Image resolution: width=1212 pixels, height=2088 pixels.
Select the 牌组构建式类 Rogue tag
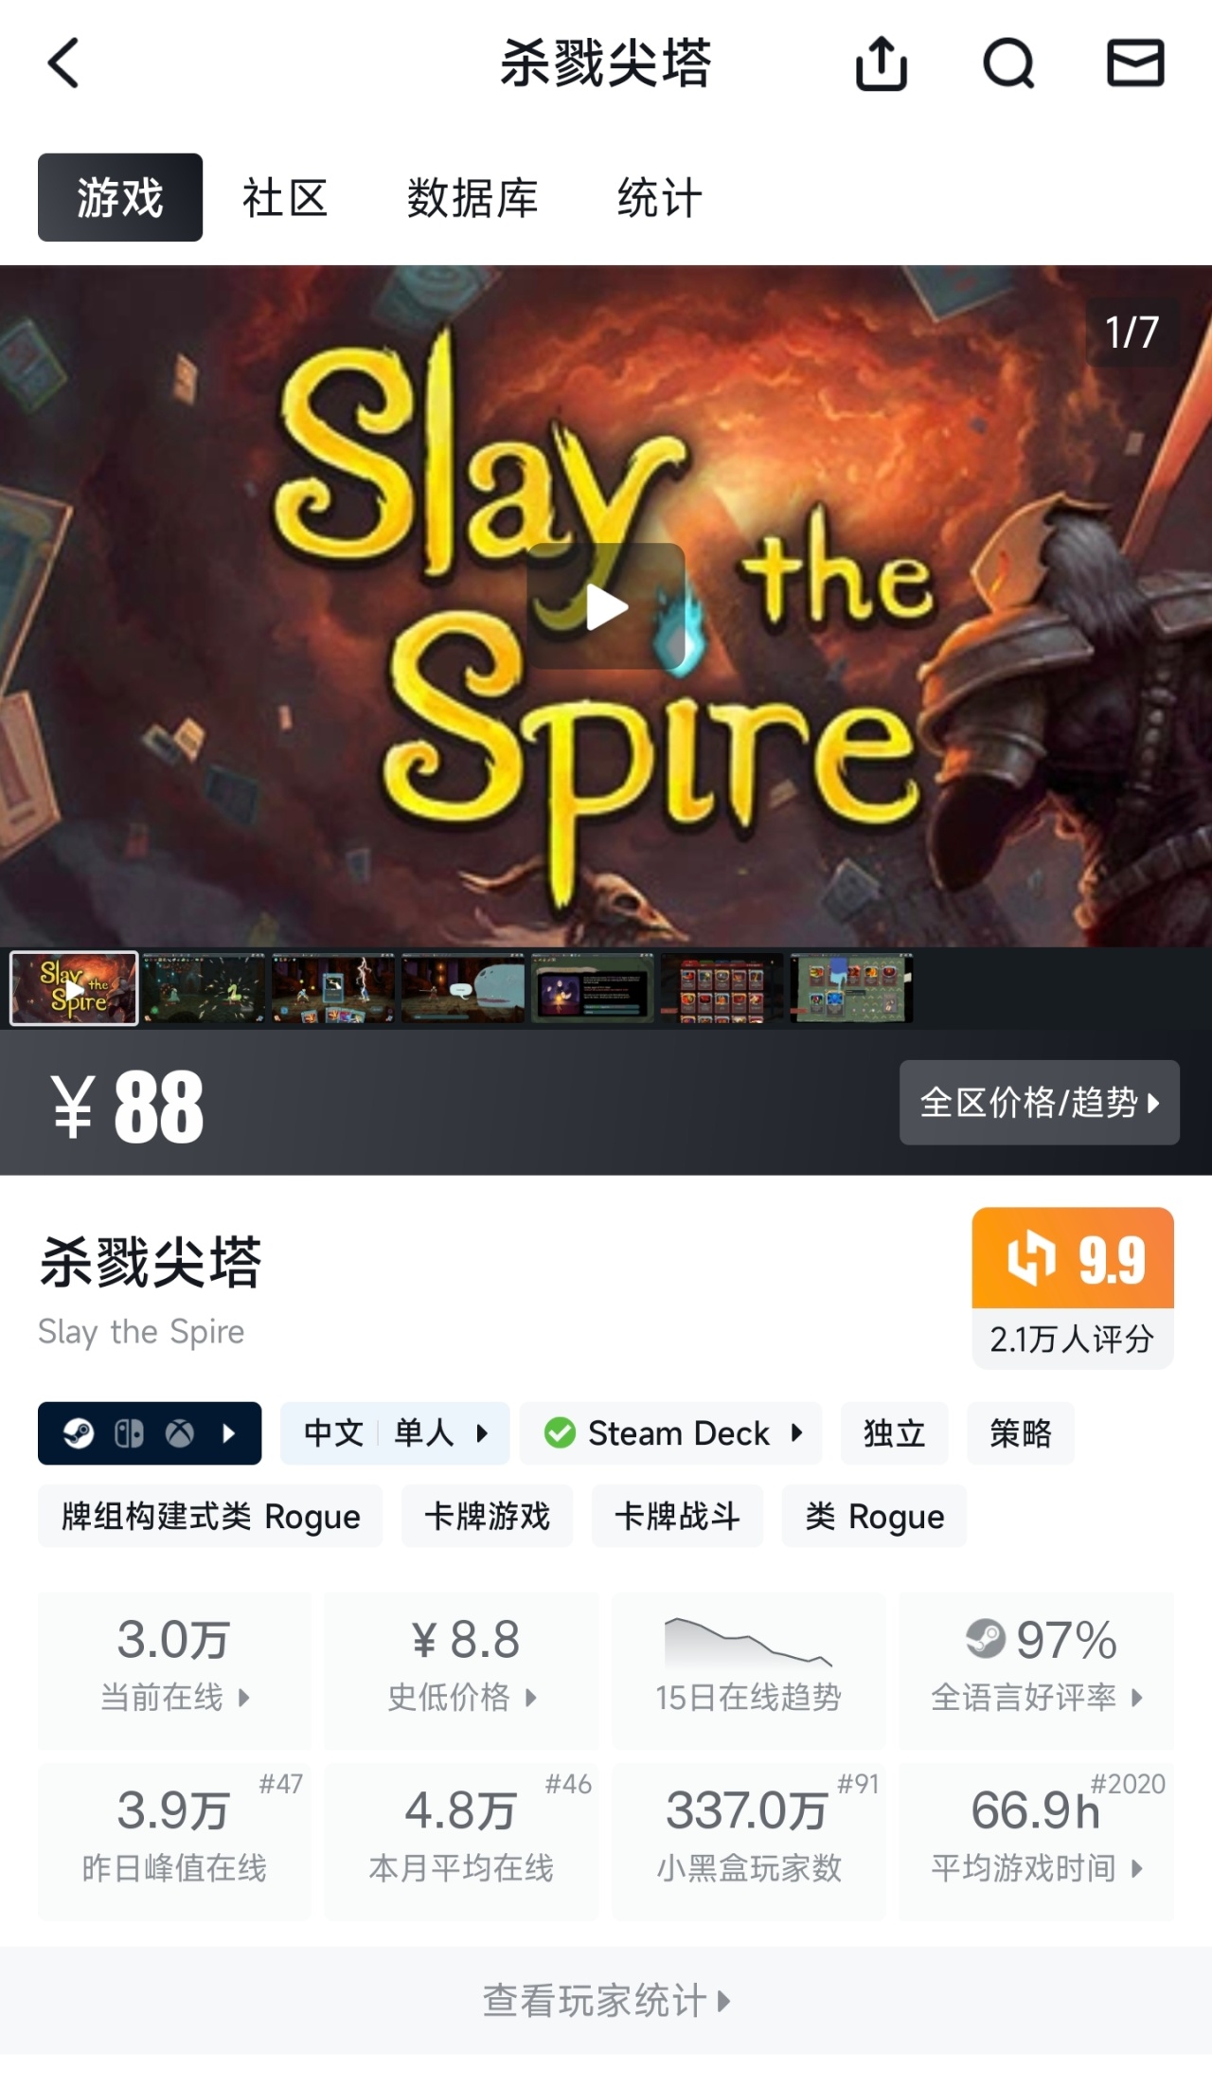click(210, 1516)
